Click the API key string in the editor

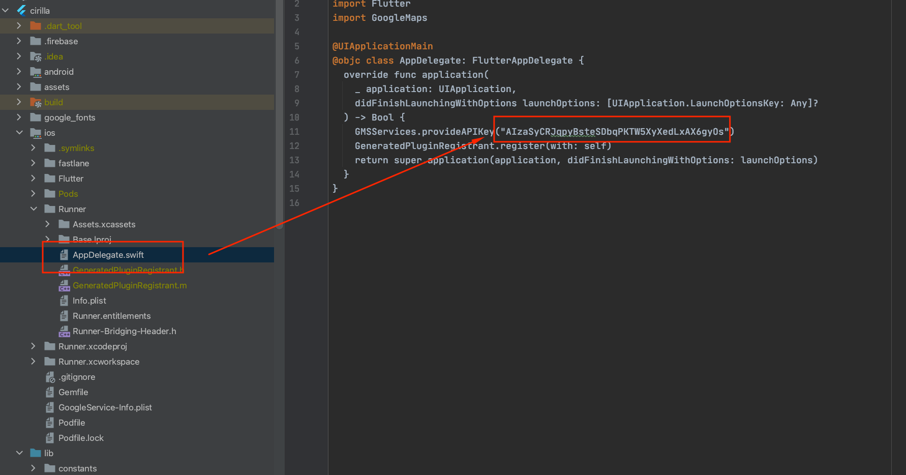pyautogui.click(x=614, y=132)
